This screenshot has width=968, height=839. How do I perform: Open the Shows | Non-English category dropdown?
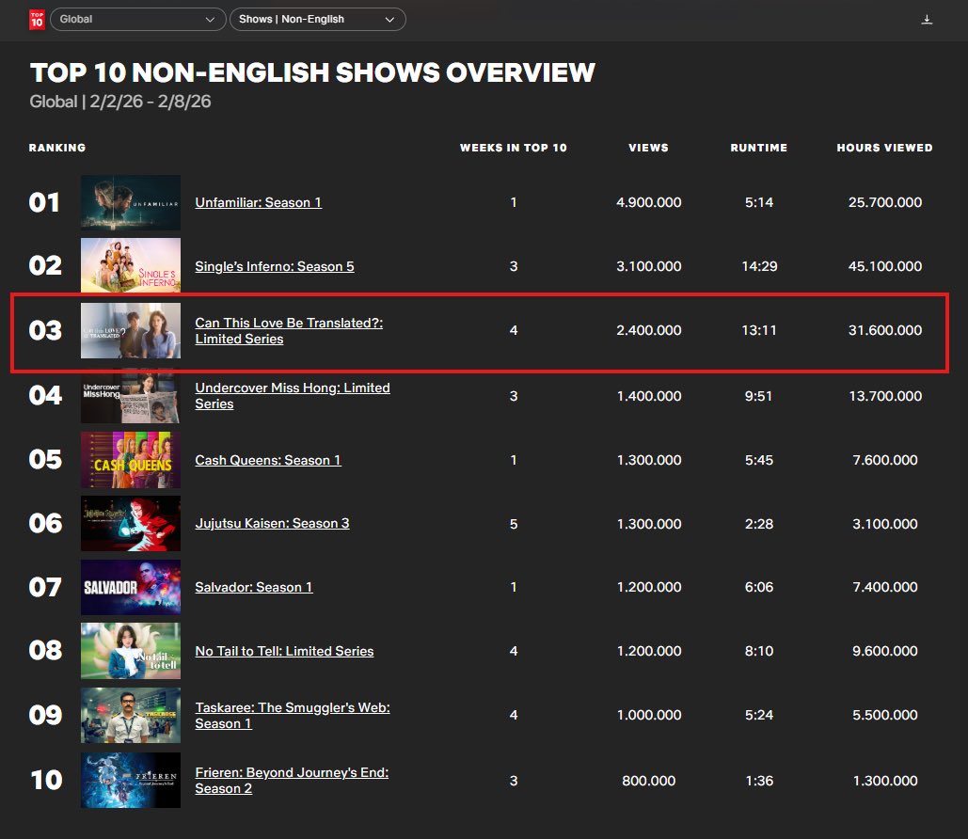(317, 18)
